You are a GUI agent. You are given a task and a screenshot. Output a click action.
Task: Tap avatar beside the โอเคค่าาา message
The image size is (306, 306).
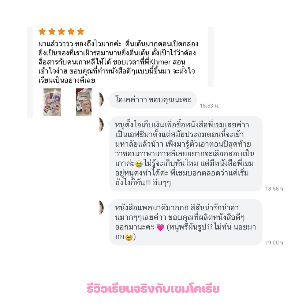click(102, 100)
